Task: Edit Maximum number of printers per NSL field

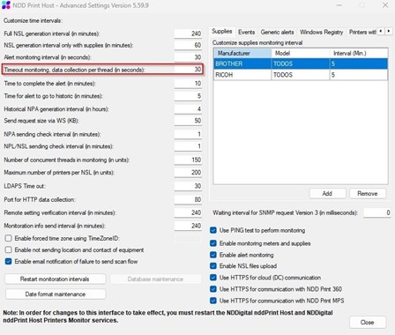Action: click(x=188, y=172)
